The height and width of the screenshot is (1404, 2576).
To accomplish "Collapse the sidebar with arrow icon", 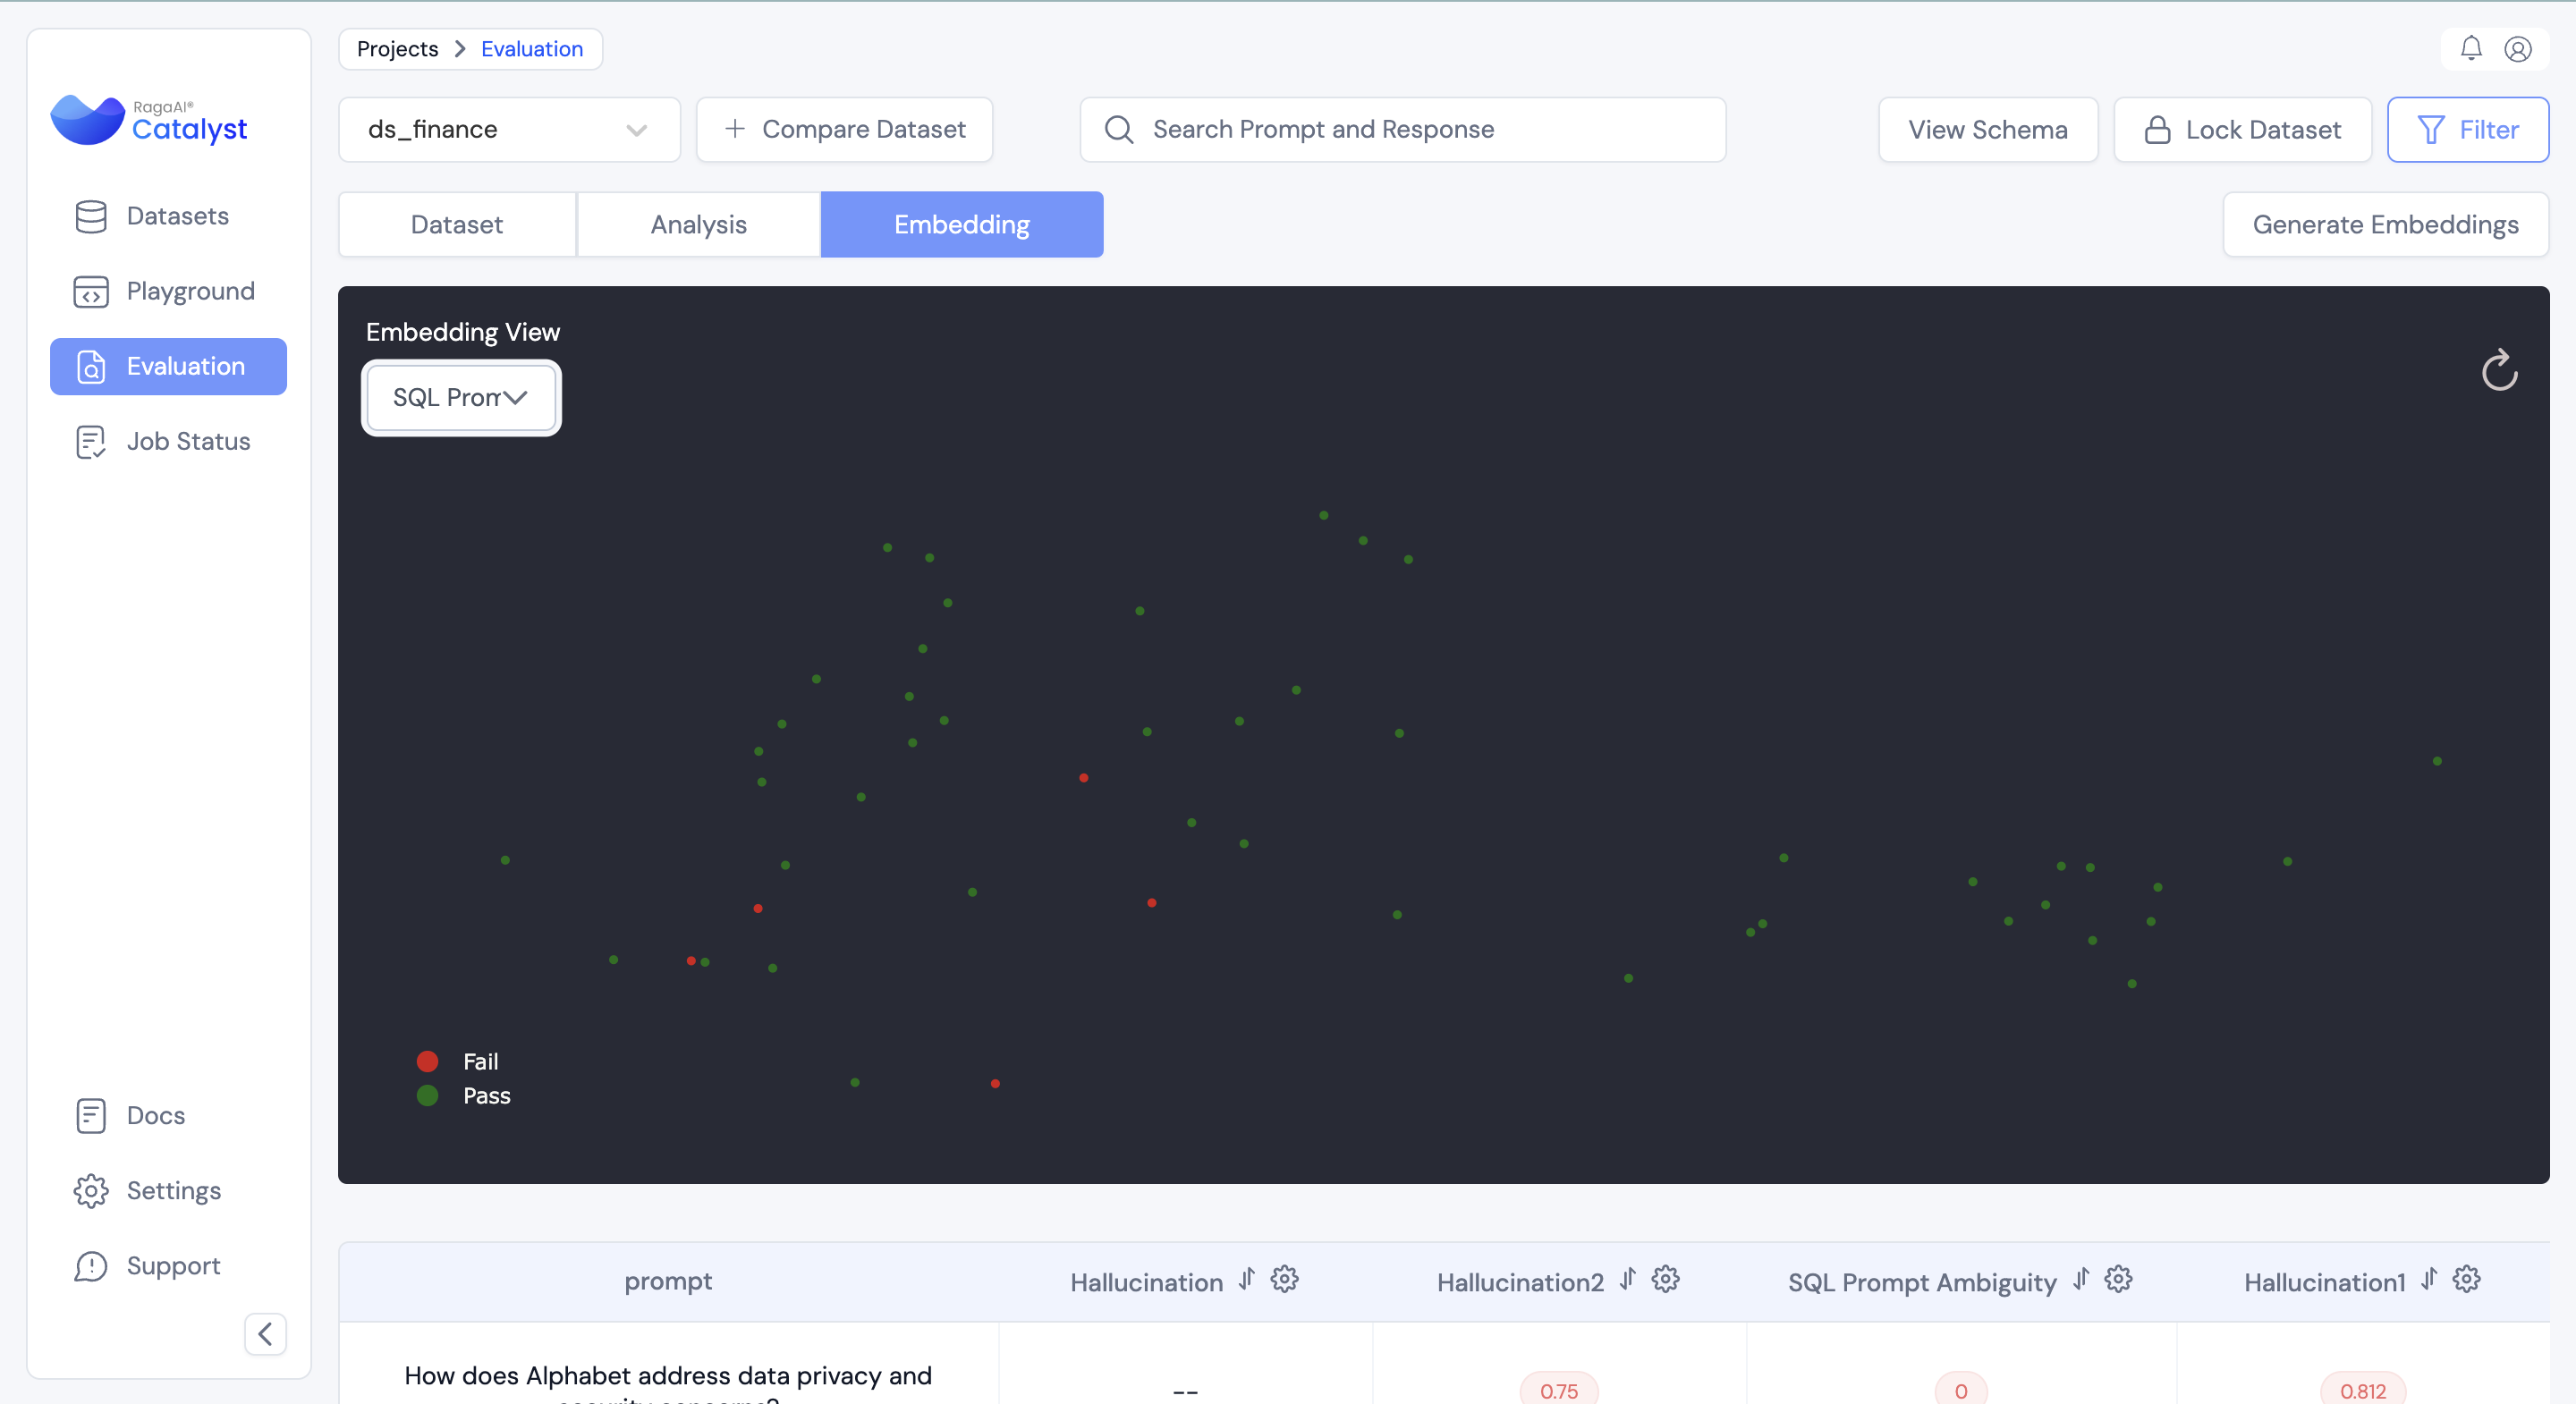I will 265,1333.
